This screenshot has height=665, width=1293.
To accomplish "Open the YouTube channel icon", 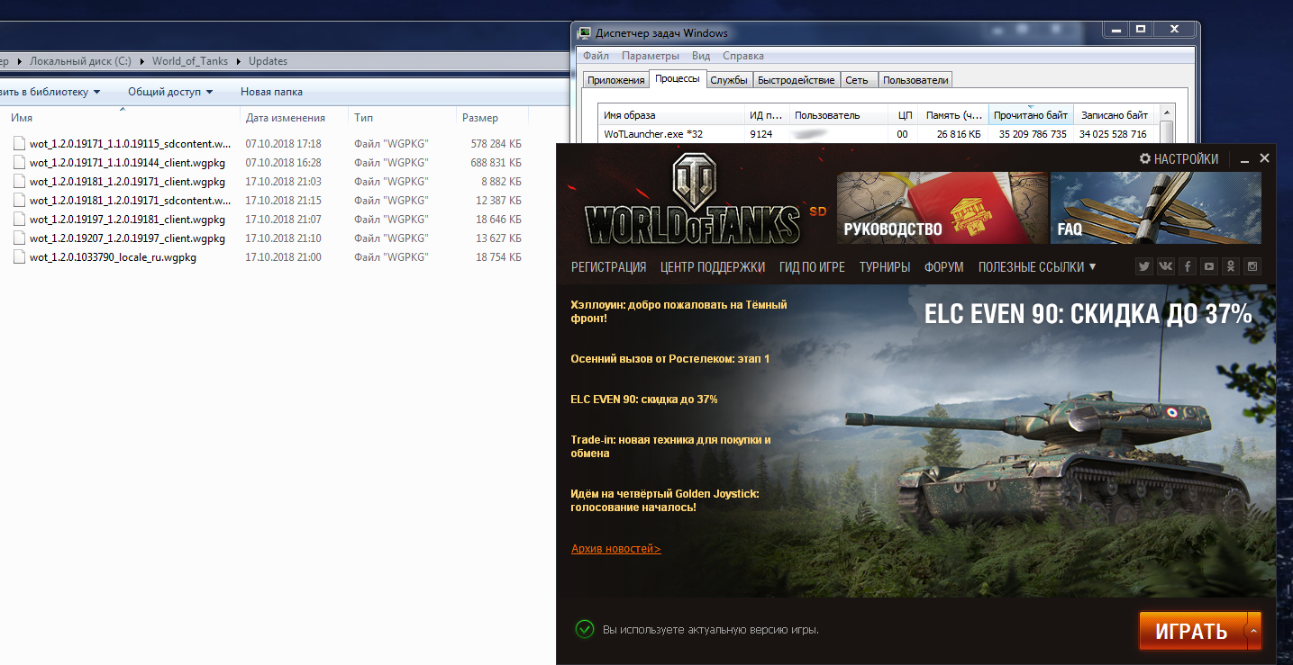I will pos(1209,266).
